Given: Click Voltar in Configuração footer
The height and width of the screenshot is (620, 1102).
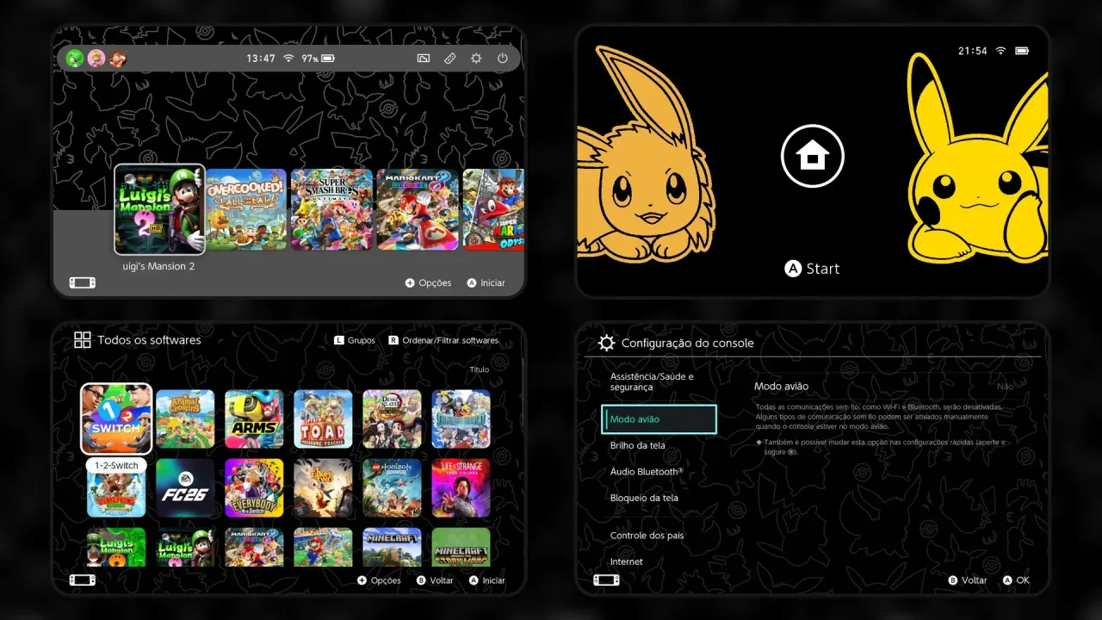Looking at the screenshot, I should [968, 580].
